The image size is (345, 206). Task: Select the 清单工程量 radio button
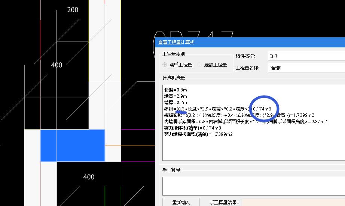[165, 65]
